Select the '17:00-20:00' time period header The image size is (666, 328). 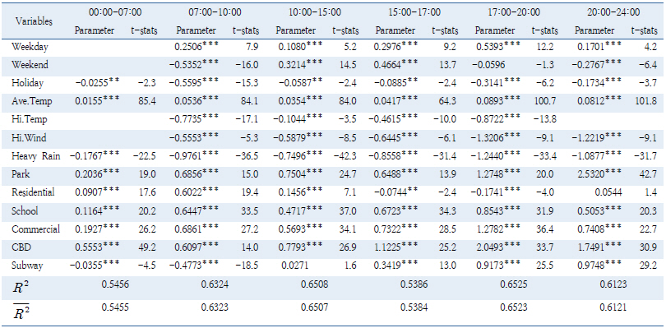coord(514,13)
